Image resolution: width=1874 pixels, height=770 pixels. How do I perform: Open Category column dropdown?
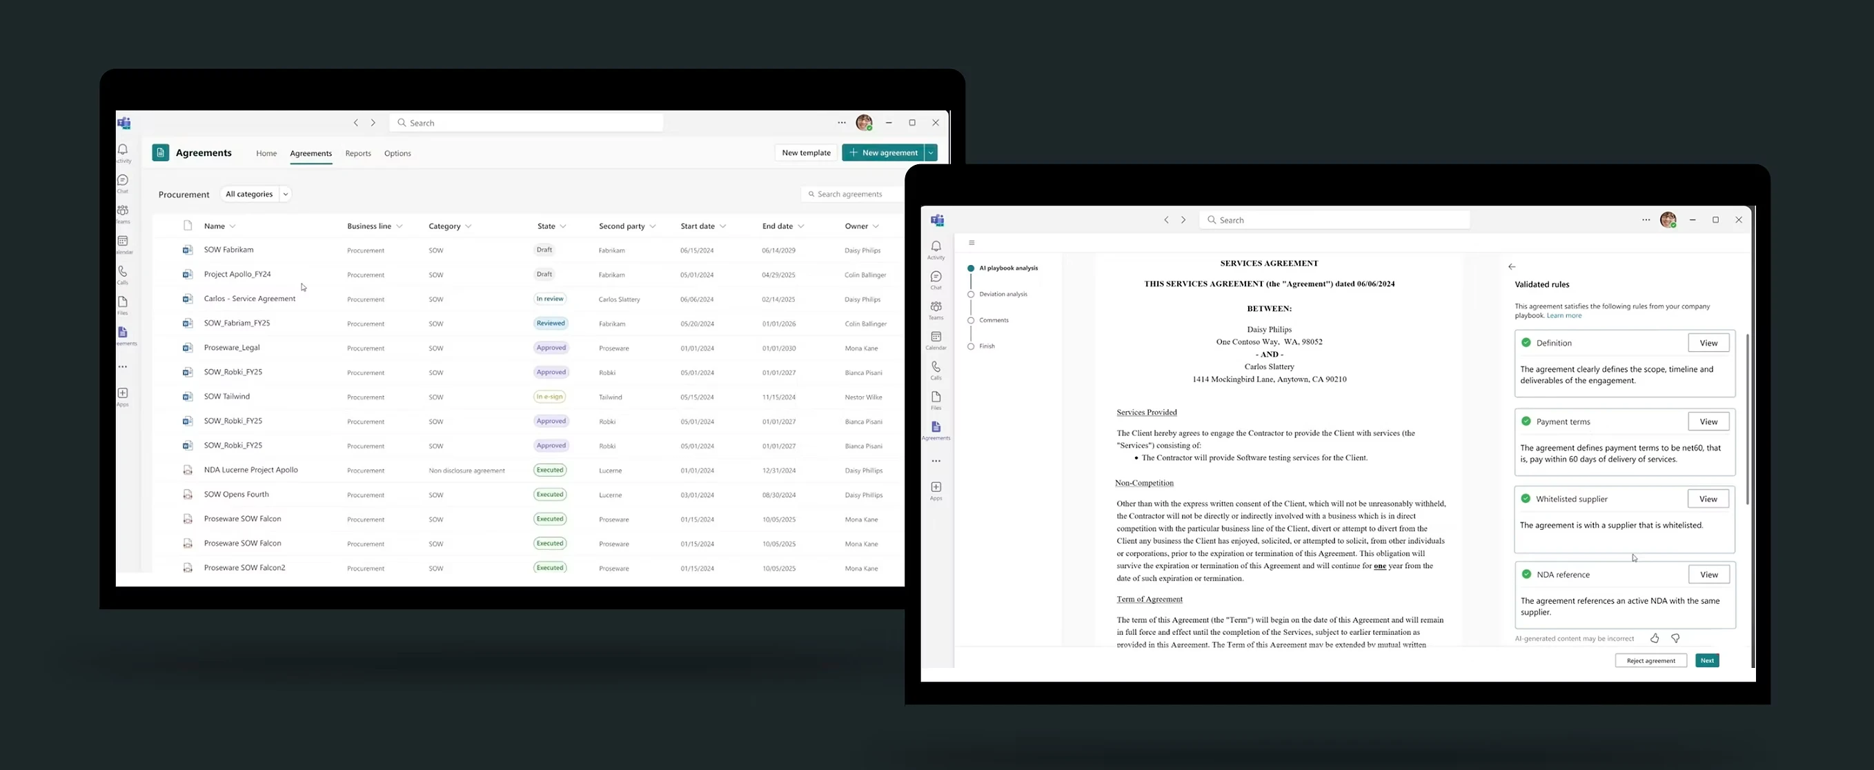click(x=468, y=226)
